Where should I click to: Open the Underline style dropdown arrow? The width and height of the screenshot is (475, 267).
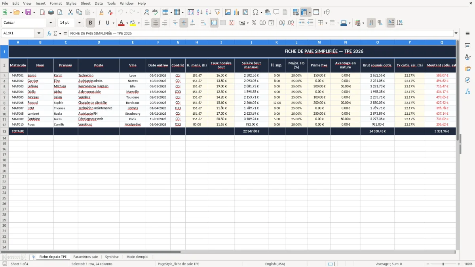click(113, 23)
